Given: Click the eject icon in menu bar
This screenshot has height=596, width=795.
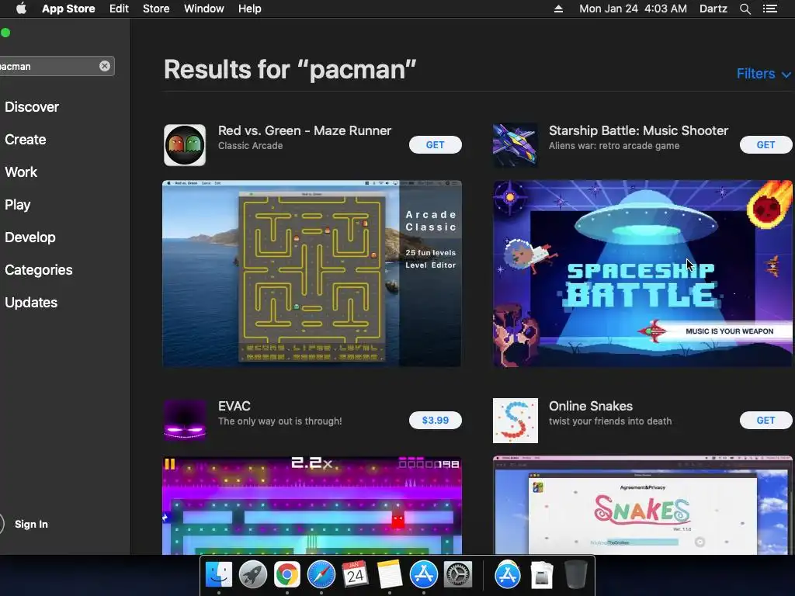Looking at the screenshot, I should tap(558, 9).
